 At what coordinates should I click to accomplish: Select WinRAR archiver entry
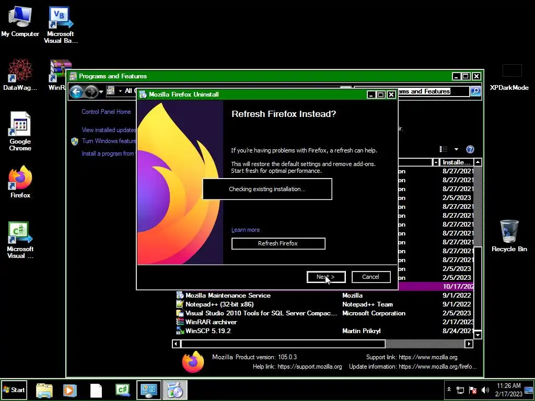point(324,322)
